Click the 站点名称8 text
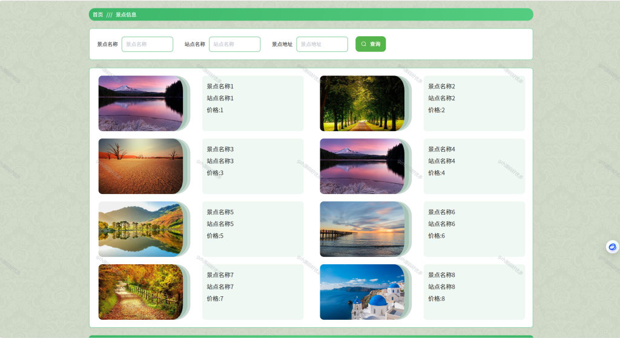620x338 pixels. pos(441,286)
